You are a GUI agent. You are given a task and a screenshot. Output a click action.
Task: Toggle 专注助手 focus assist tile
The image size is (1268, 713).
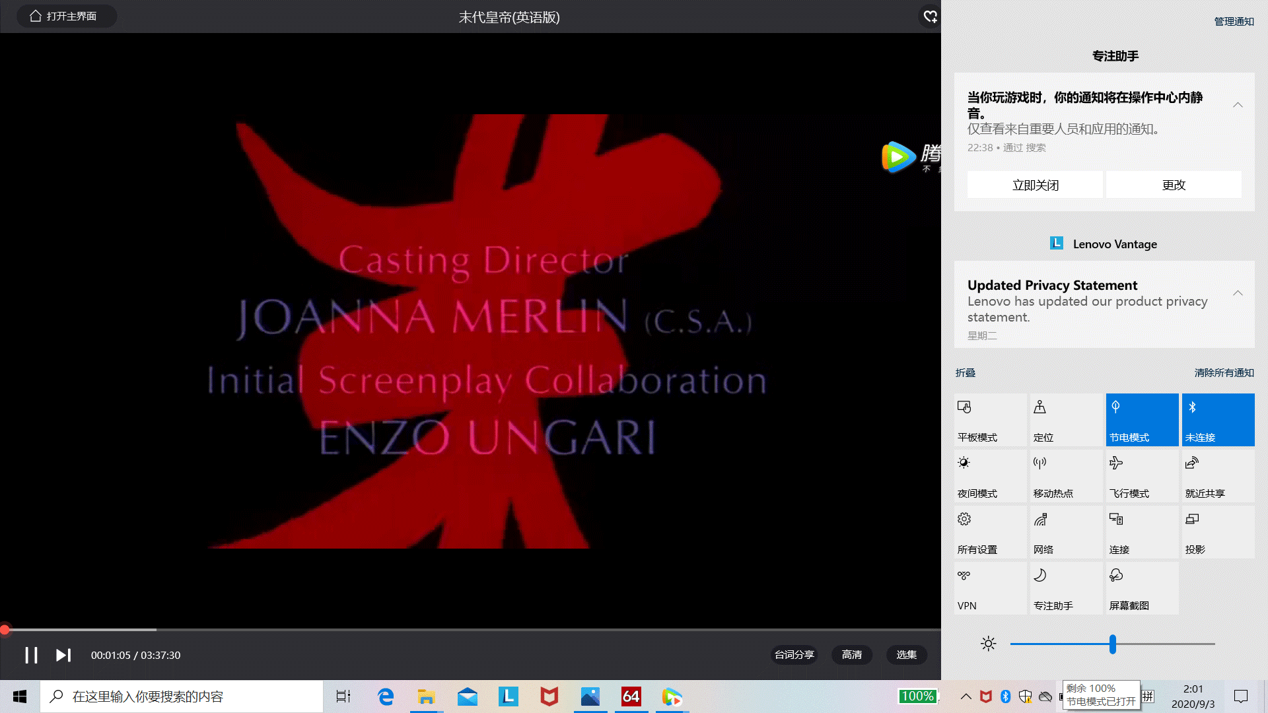(x=1066, y=588)
